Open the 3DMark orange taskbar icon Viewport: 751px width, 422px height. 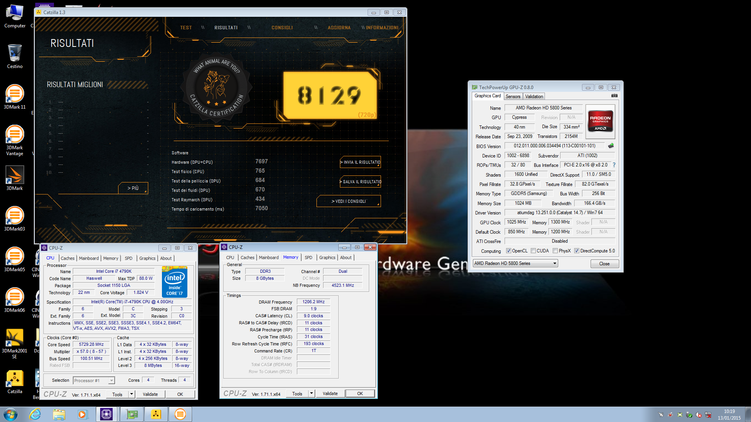[x=180, y=414]
